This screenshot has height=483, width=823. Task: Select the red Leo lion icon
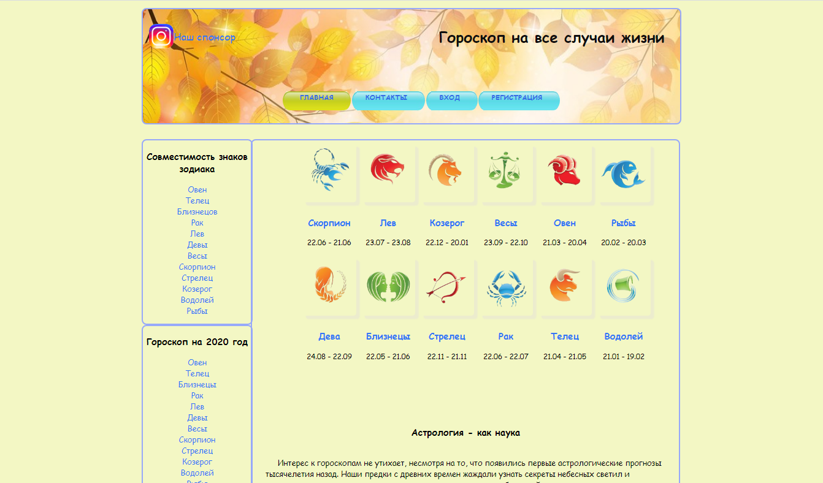388,169
